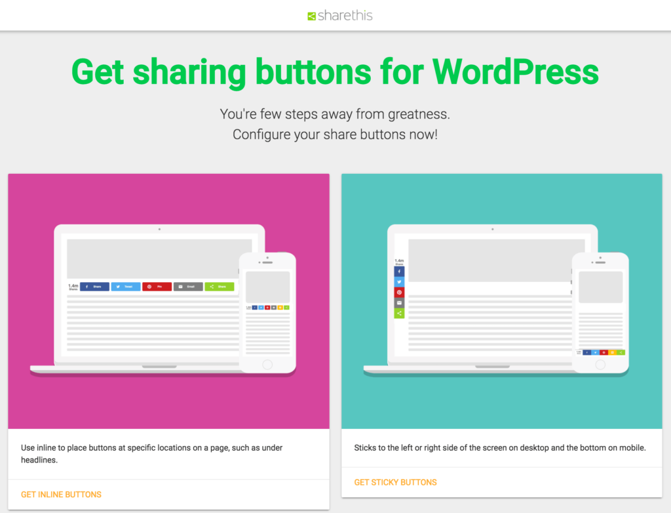Select the Twitter Tweet button in the inline mockup
The height and width of the screenshot is (513, 671).
click(125, 287)
